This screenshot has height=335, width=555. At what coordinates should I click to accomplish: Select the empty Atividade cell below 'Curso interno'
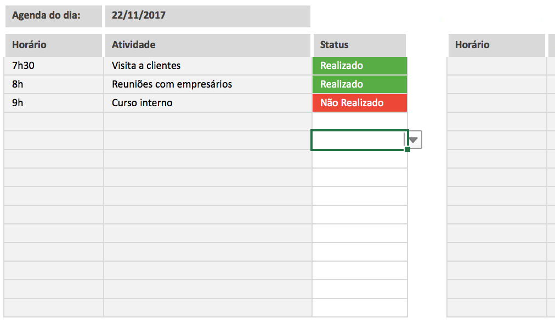coord(207,122)
